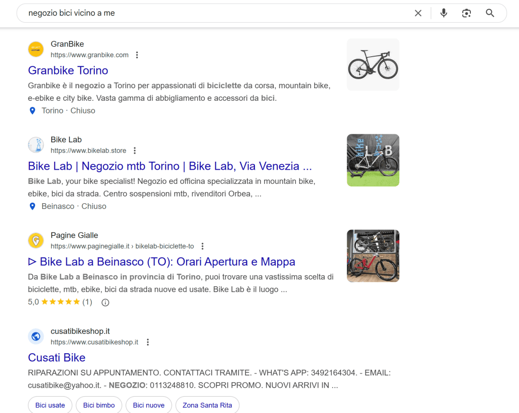
Task: Click the Pagine Gialle yellow favicon
Action: pyautogui.click(x=36, y=241)
